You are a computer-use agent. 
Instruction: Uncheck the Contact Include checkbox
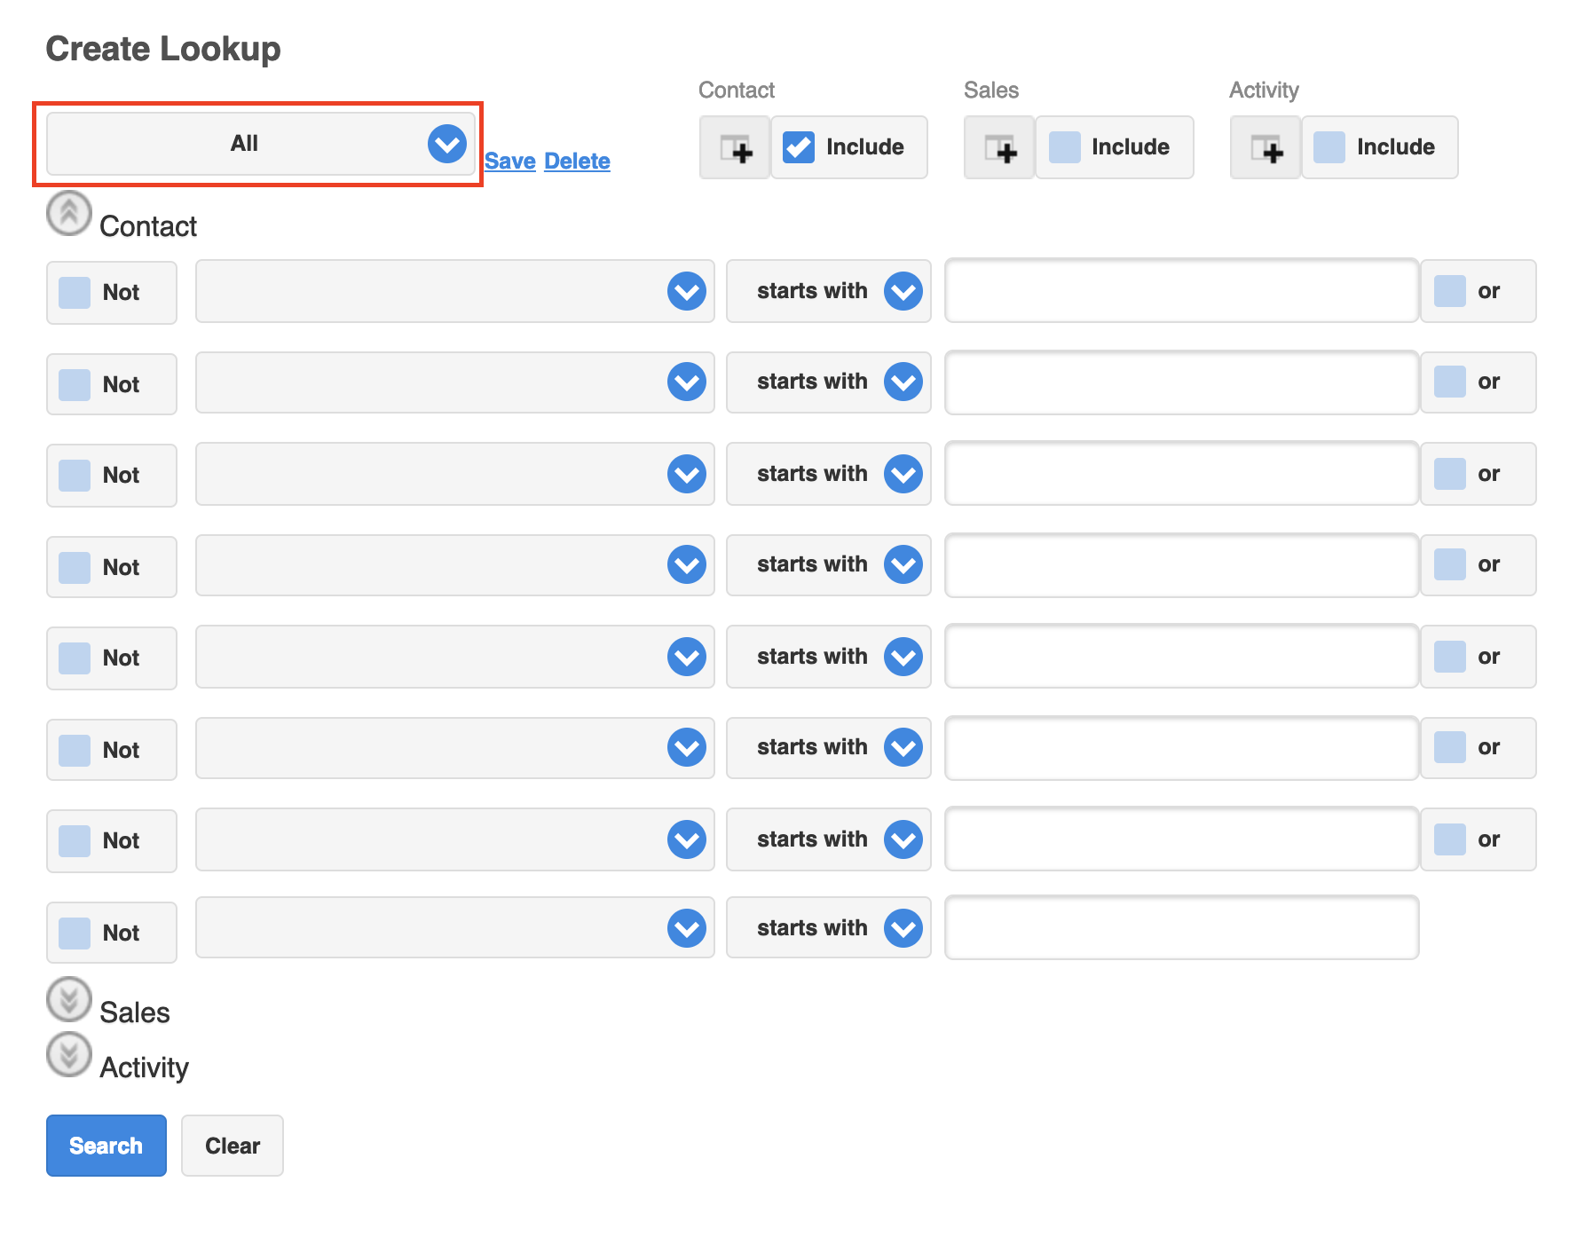pos(799,147)
